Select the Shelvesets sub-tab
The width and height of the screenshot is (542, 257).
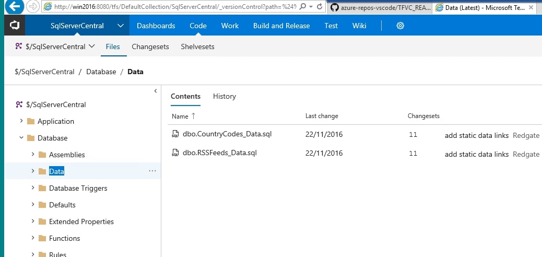[198, 46]
